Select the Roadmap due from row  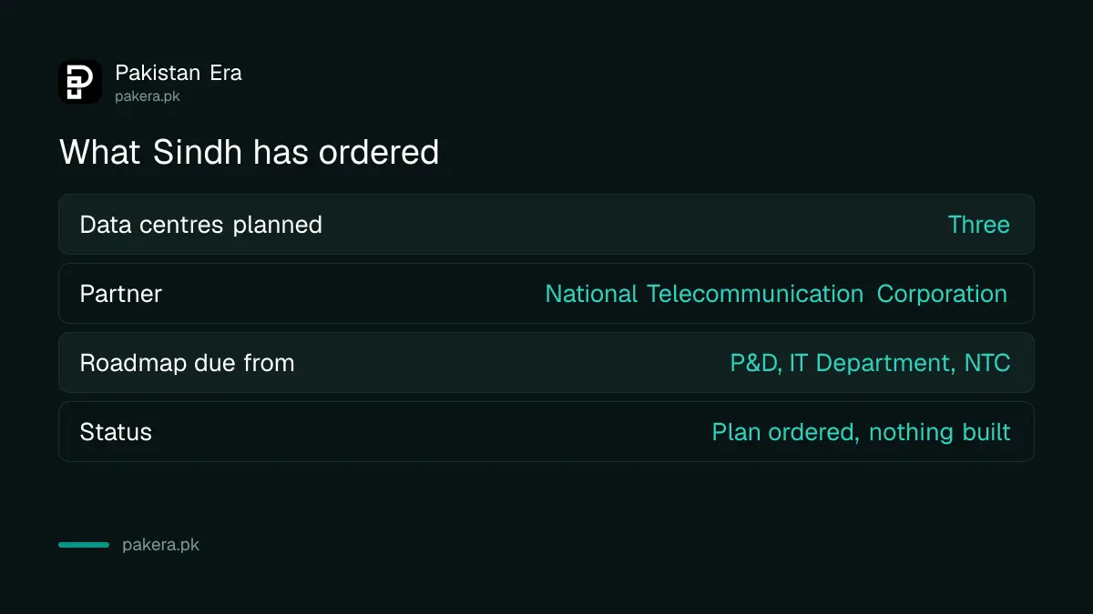(x=546, y=362)
